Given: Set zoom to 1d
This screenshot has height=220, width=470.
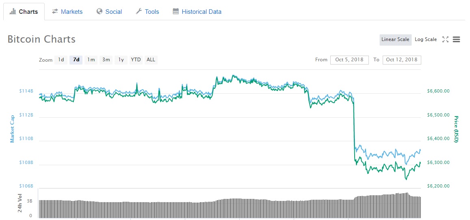Looking at the screenshot, I should pyautogui.click(x=61, y=60).
